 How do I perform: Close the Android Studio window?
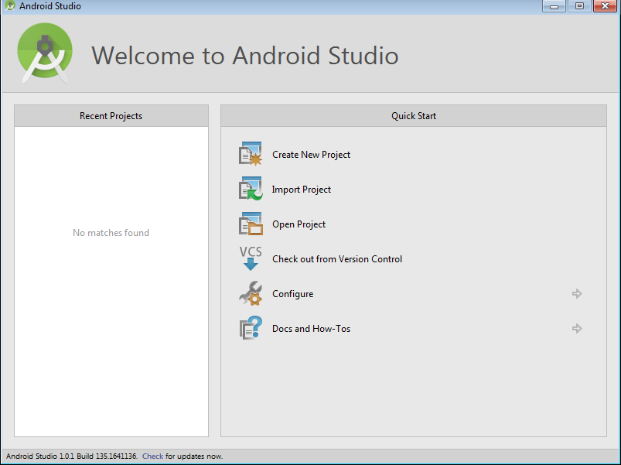(x=605, y=6)
